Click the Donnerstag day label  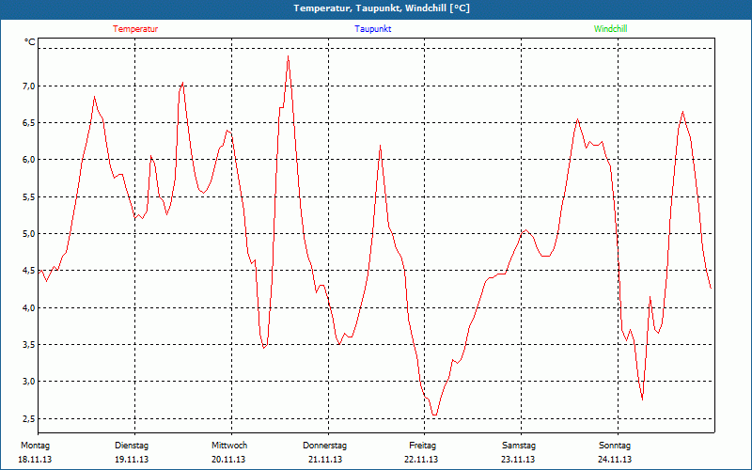click(x=324, y=446)
